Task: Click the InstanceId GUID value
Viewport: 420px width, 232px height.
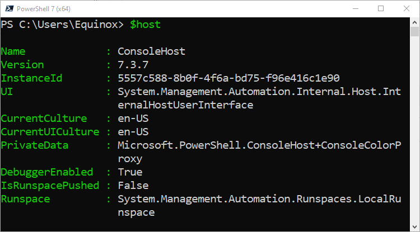Action: [228, 78]
